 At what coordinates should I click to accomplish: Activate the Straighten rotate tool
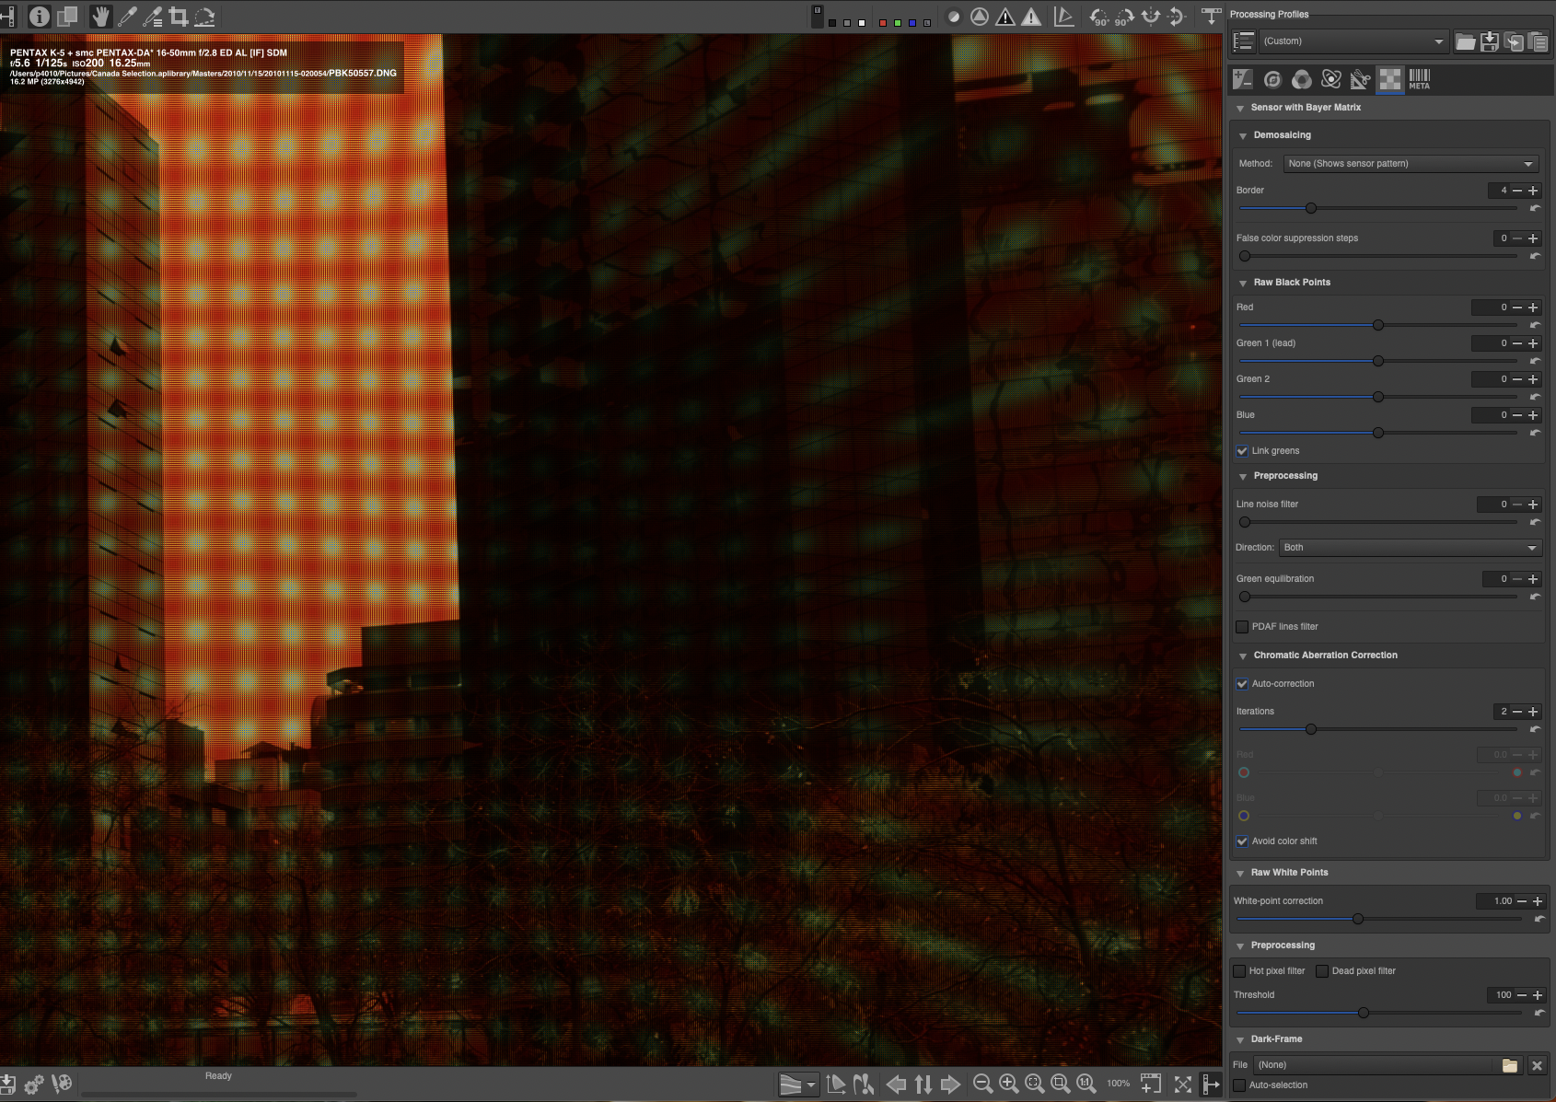pos(204,17)
